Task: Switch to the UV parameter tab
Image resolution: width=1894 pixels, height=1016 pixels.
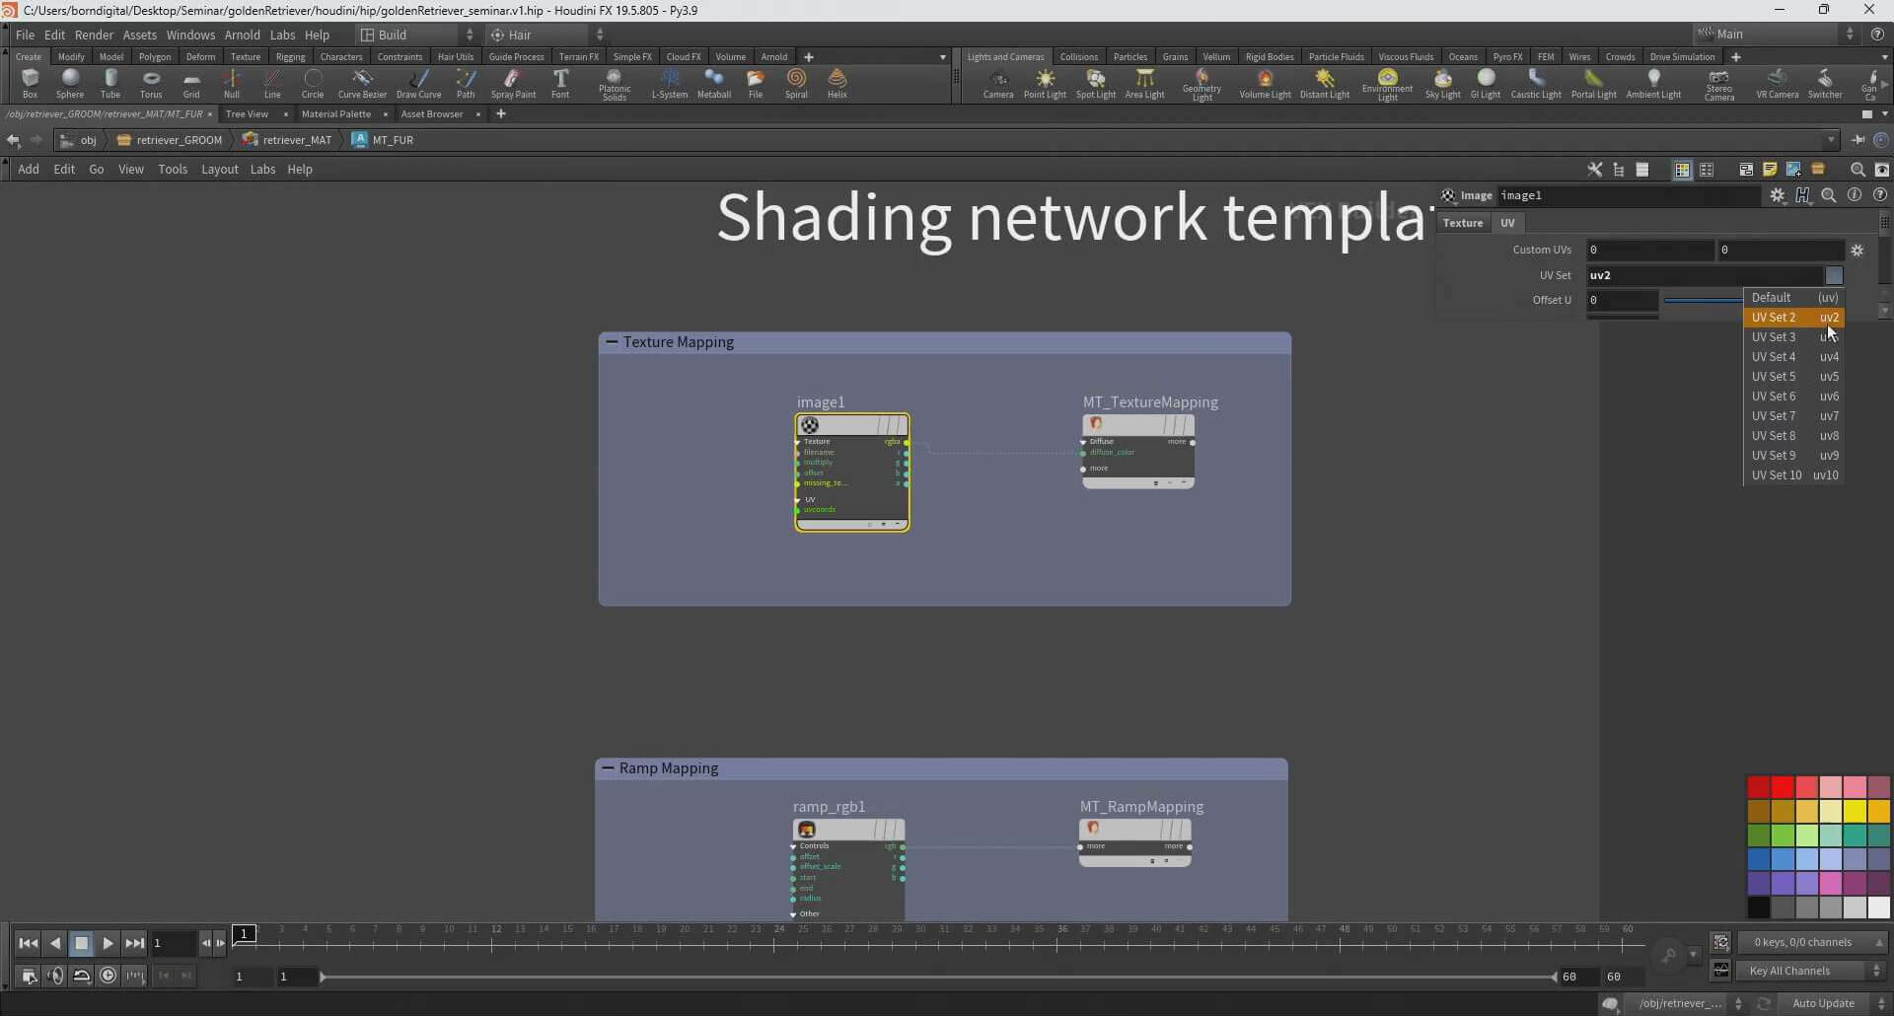Action: pos(1507,223)
